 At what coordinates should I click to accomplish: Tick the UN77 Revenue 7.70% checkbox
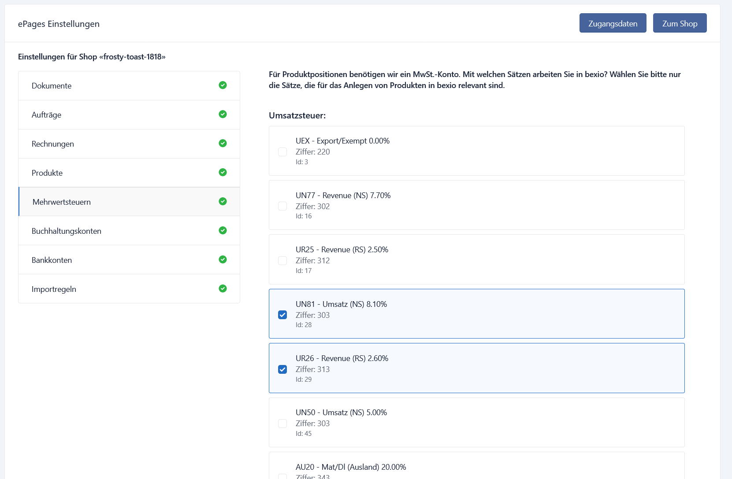coord(282,206)
